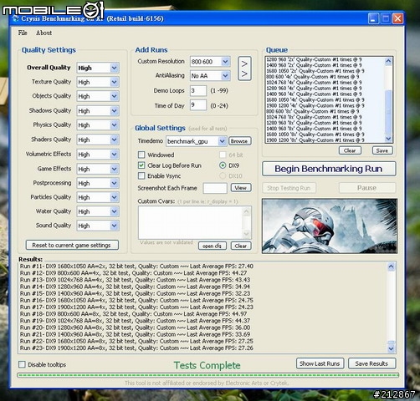Expand Physics Quality dropdown

point(114,125)
